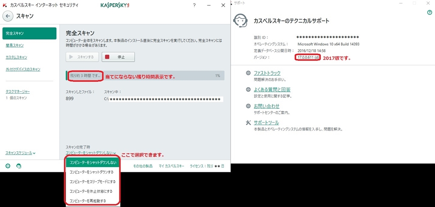Open the サポートツール link
435x207 pixels.
266,123
